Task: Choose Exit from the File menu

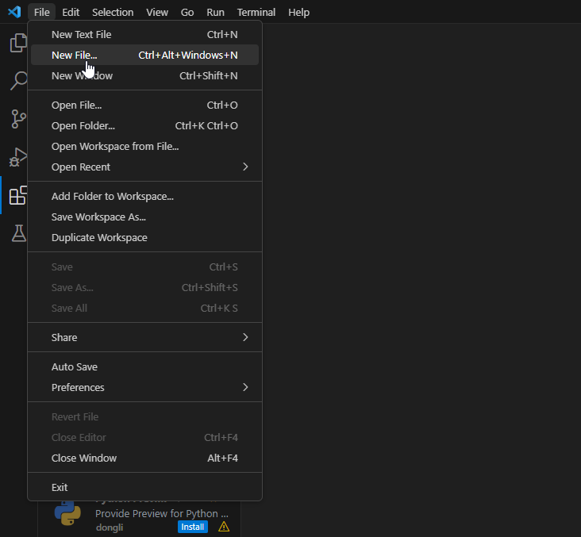Action: tap(60, 487)
